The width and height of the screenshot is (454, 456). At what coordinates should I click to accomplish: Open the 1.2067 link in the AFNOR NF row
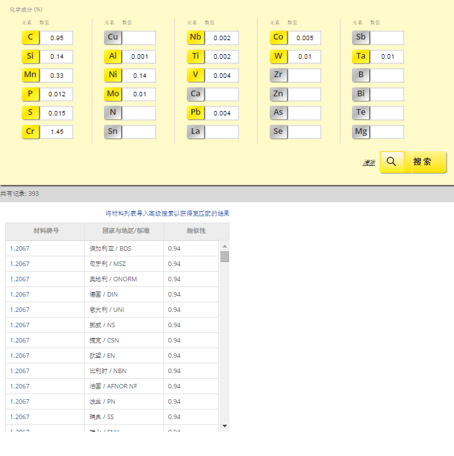20,386
